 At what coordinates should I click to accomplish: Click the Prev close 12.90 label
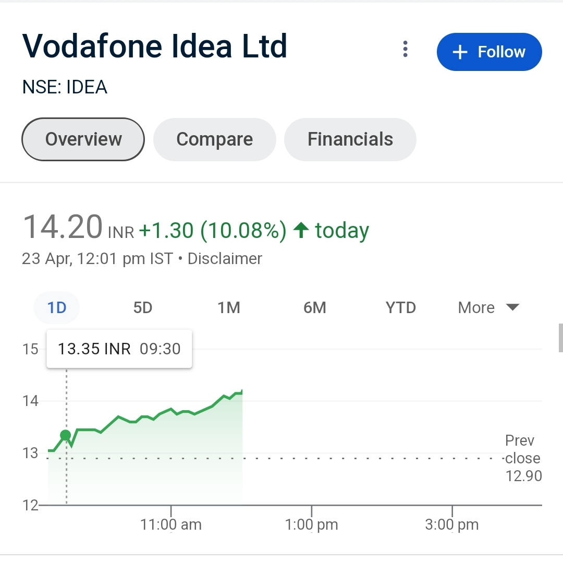[523, 458]
